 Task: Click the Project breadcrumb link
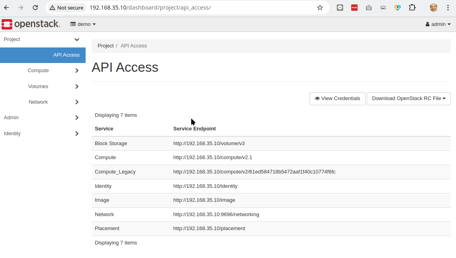pyautogui.click(x=106, y=46)
